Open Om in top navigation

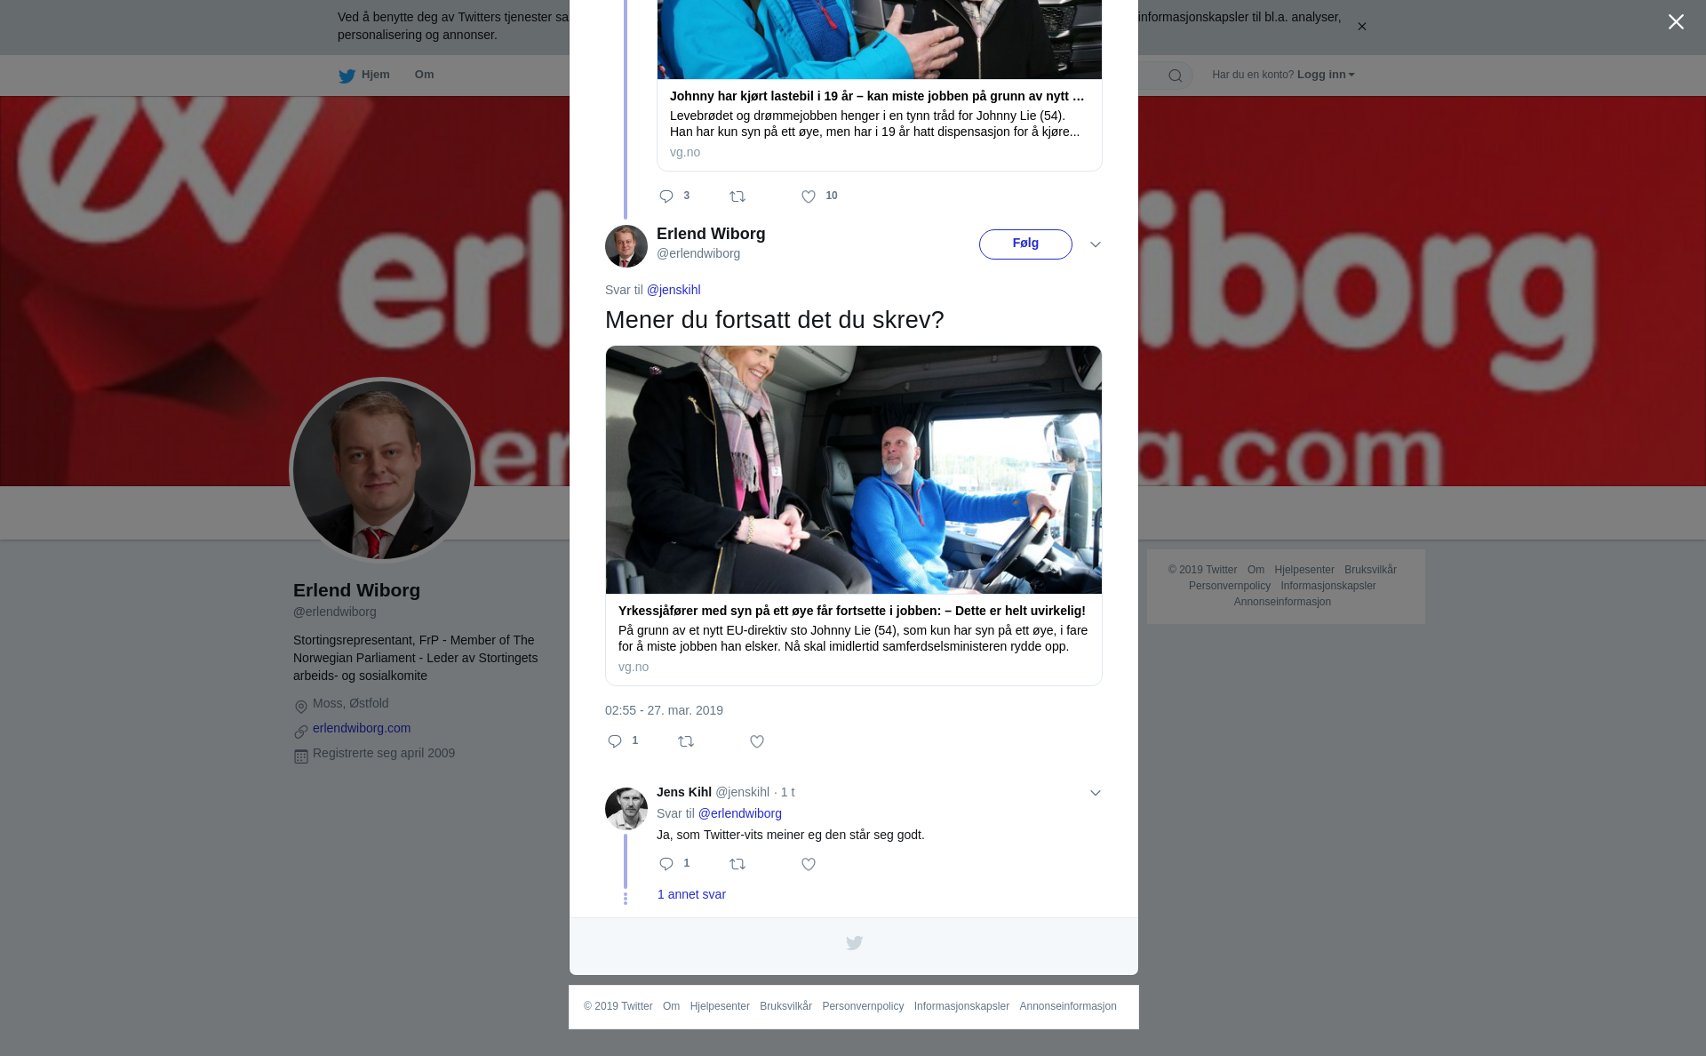coord(424,75)
